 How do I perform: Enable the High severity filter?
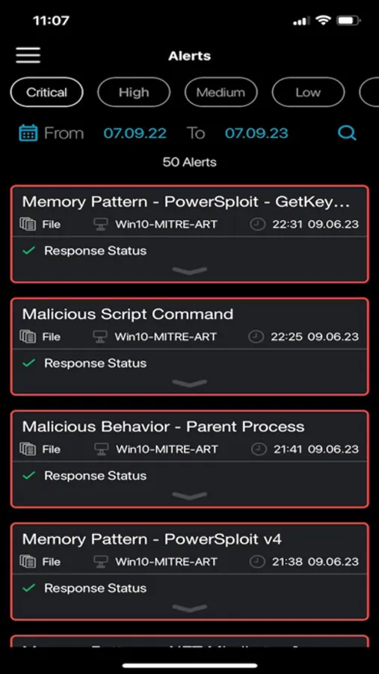click(x=134, y=92)
